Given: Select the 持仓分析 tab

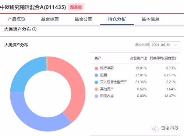Looking at the screenshot, I should pyautogui.click(x=117, y=19).
